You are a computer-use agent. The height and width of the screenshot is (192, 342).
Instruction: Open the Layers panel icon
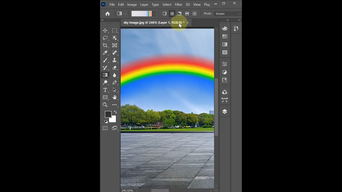[x=225, y=112]
